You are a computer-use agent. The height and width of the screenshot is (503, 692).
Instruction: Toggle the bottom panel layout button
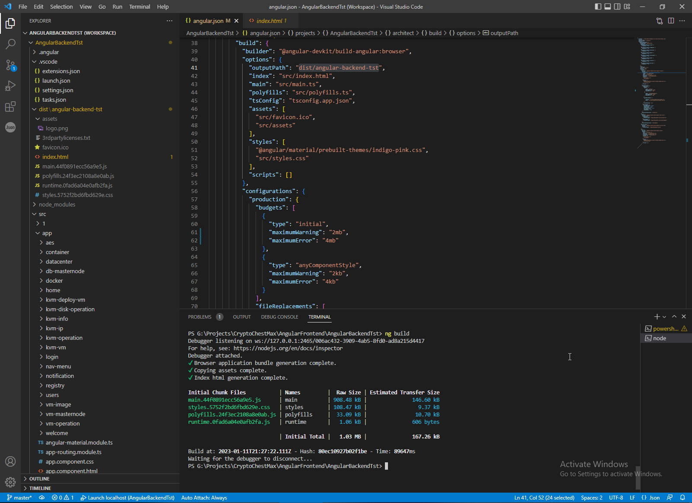coord(608,6)
